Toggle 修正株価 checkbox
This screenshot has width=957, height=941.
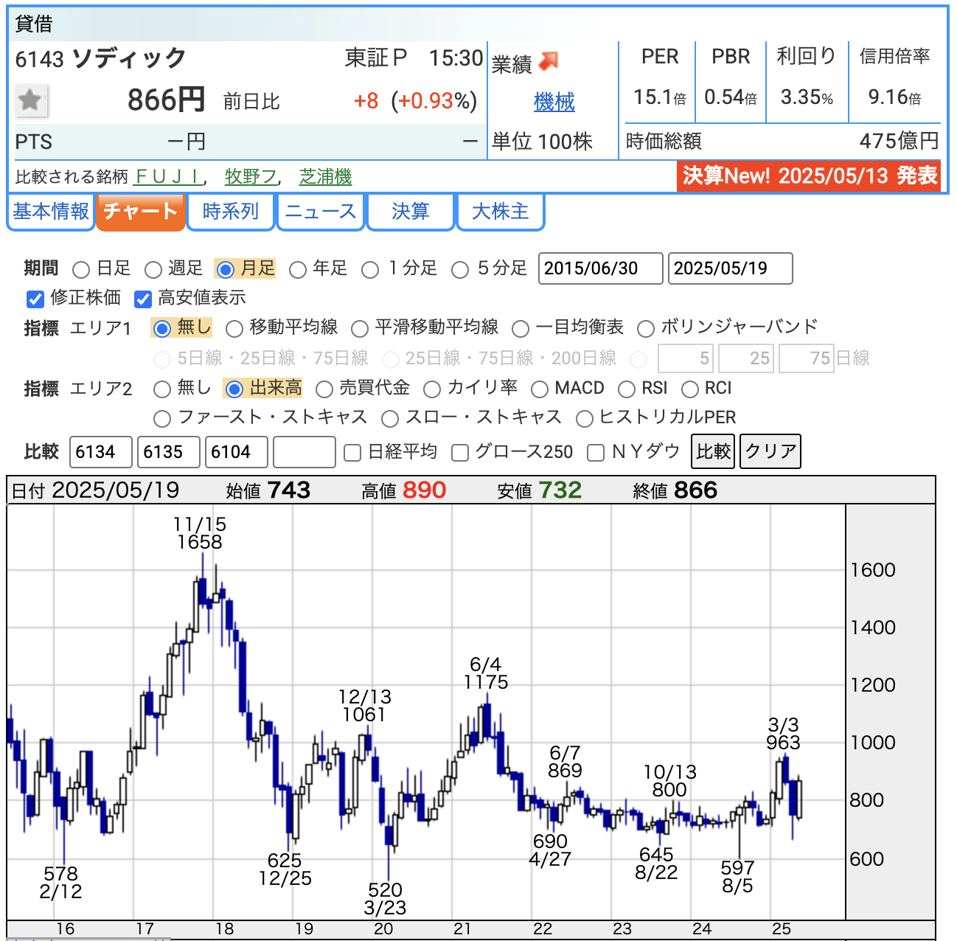click(35, 299)
